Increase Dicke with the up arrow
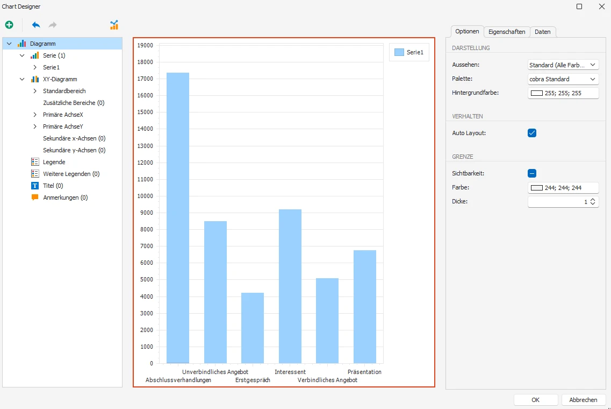 pos(593,200)
